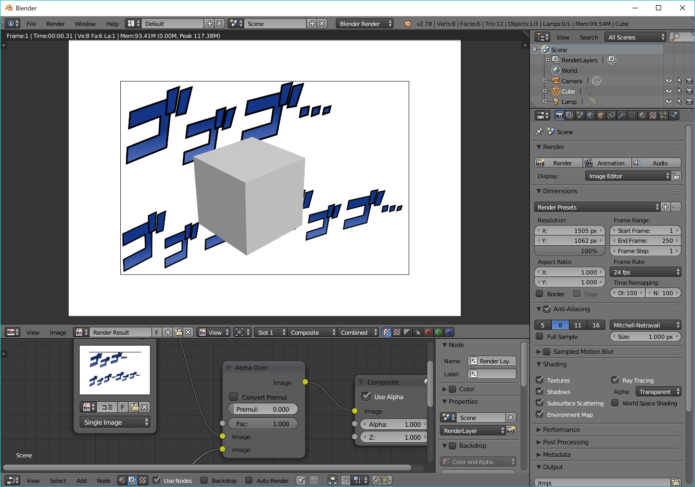
Task: Open the Render menu in top bar
Action: 55,24
